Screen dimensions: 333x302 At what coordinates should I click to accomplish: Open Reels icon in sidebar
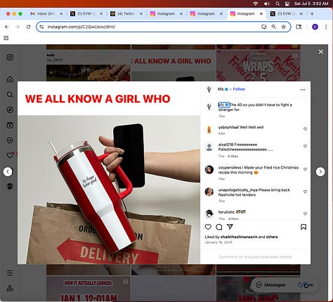tap(10, 125)
